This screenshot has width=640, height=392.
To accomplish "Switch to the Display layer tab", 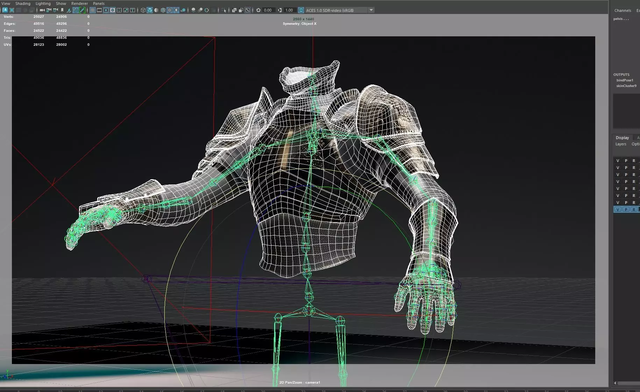I will pyautogui.click(x=622, y=138).
